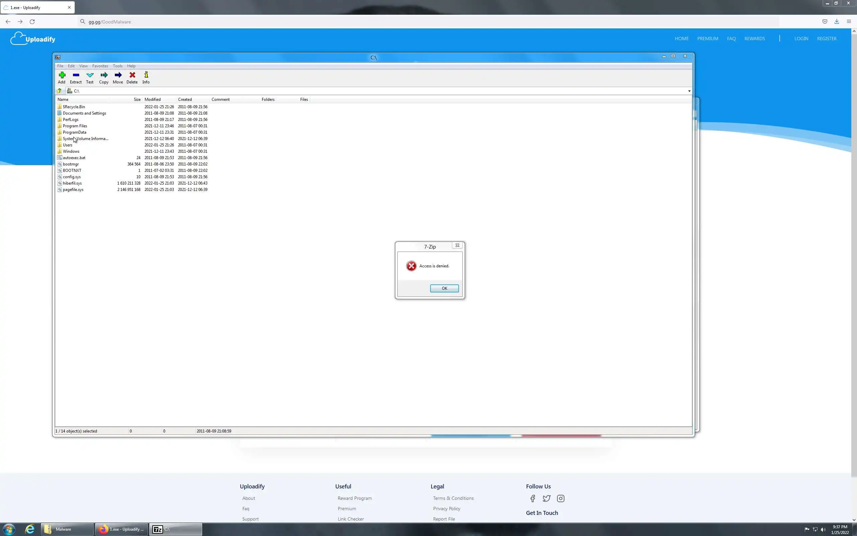Open Internet Explorer from taskbar
Image resolution: width=857 pixels, height=536 pixels.
30,529
